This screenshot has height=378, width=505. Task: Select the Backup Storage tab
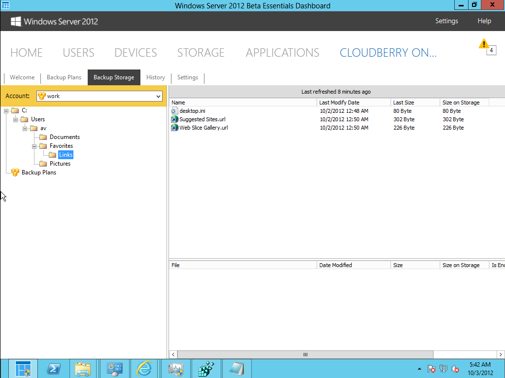point(114,77)
